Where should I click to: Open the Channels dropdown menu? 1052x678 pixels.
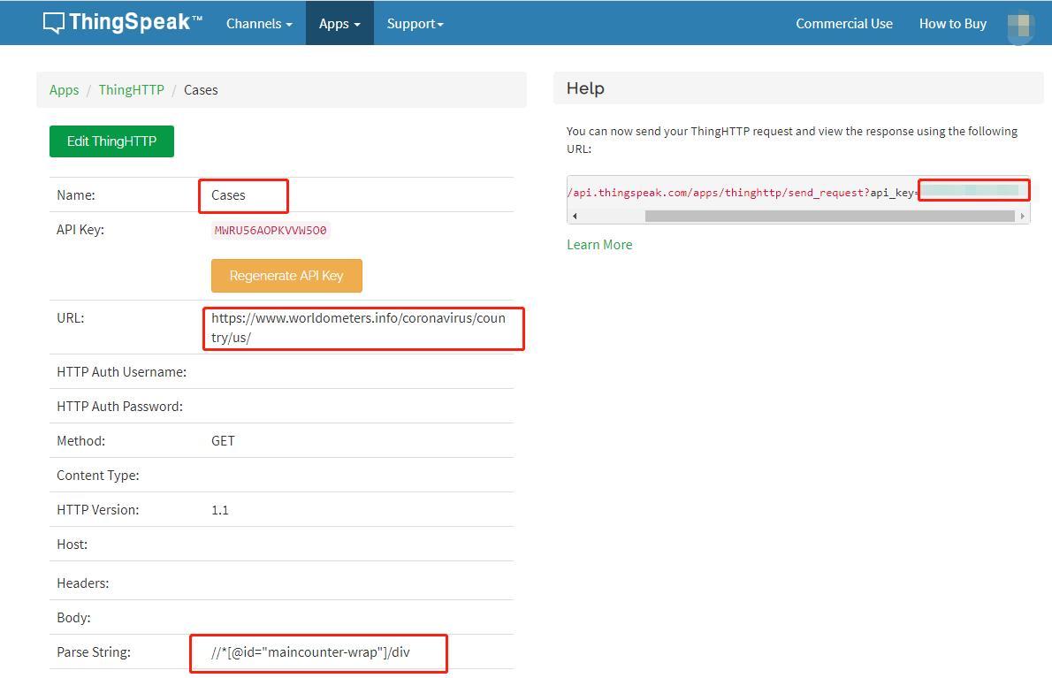click(259, 24)
